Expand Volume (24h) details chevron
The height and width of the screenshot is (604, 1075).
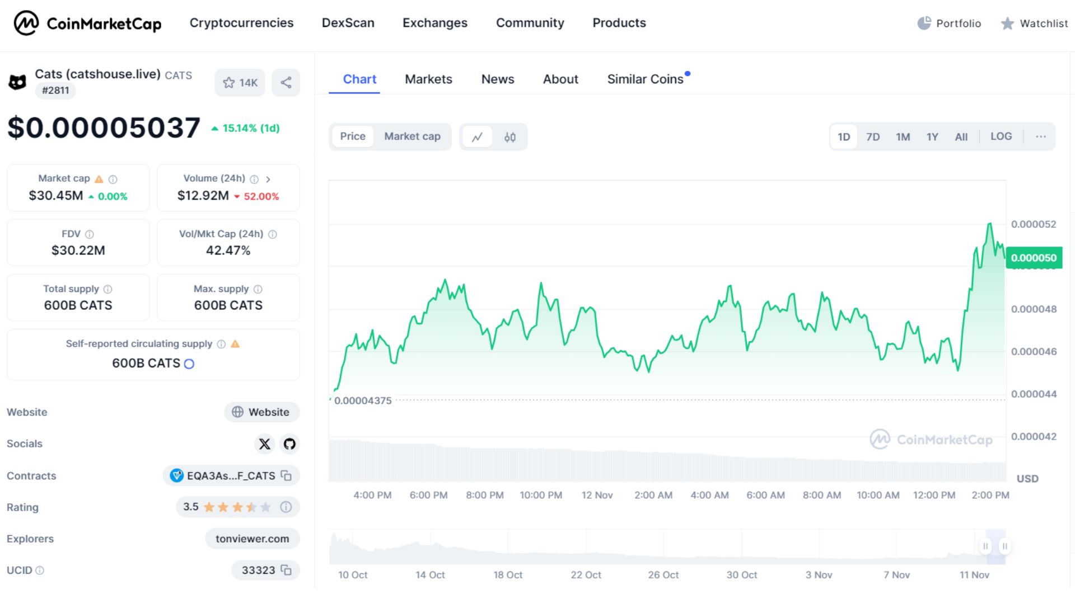coord(268,180)
